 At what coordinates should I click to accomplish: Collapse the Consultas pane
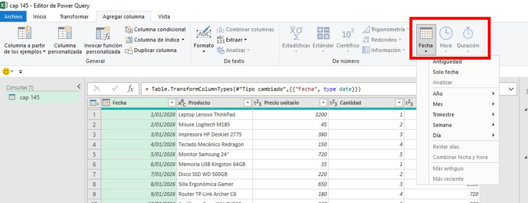click(x=79, y=87)
